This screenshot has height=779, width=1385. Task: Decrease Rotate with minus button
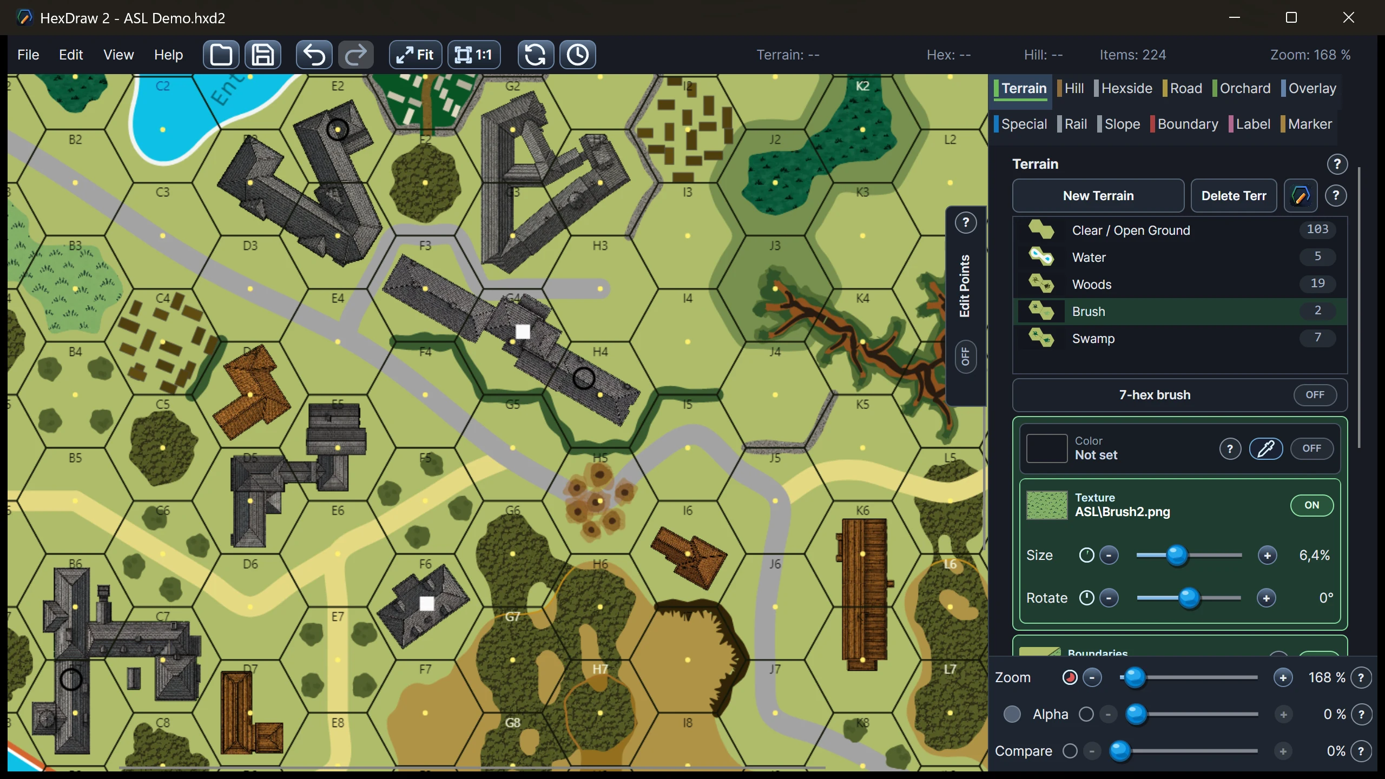(1109, 598)
